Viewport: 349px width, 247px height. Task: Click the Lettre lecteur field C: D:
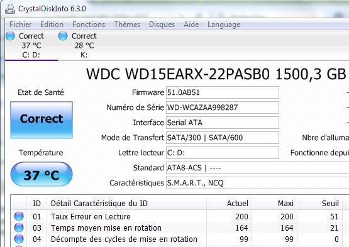click(x=223, y=153)
